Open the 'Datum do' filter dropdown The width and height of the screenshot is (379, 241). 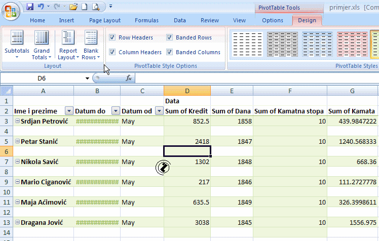[x=115, y=111]
